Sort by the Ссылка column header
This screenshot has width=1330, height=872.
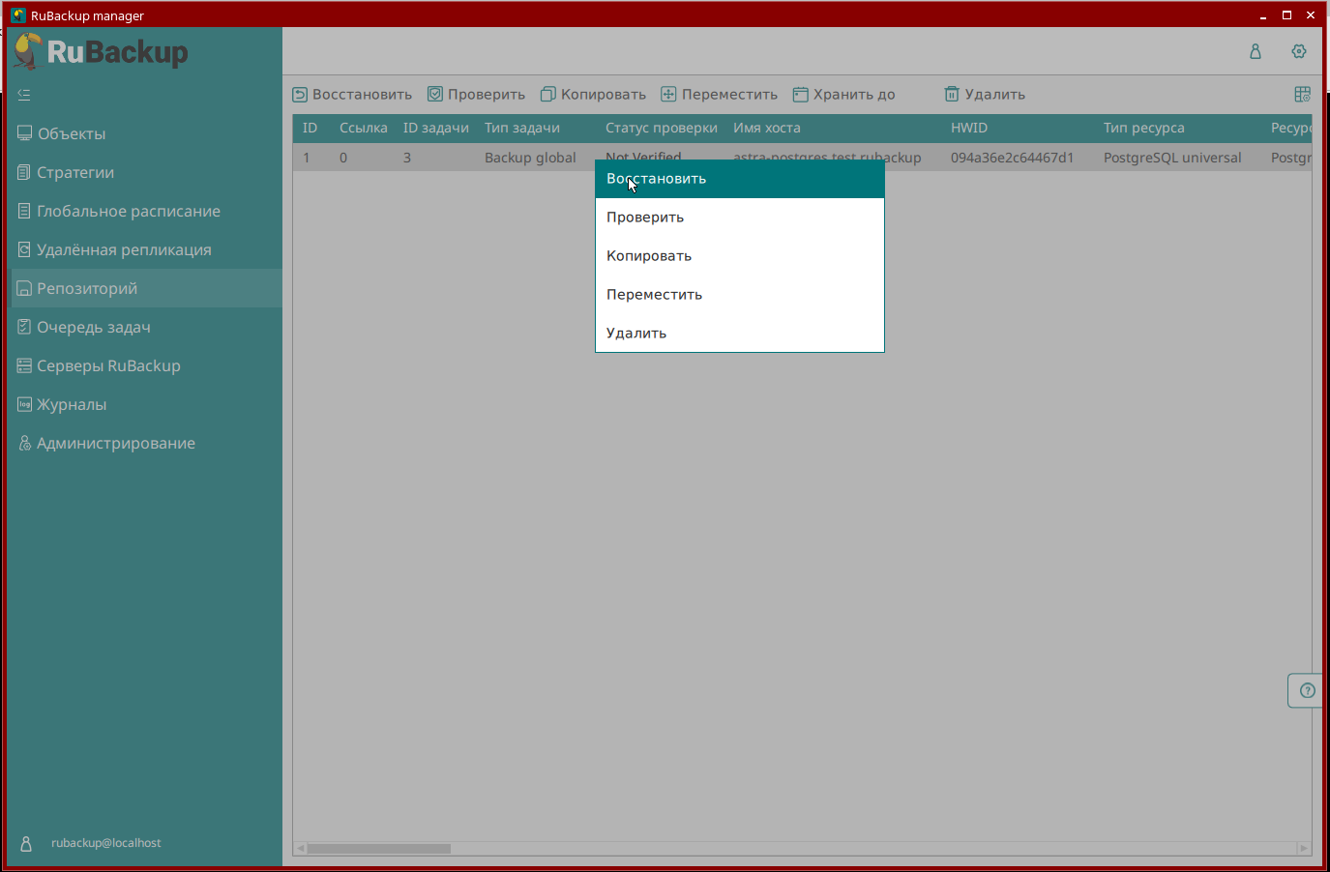point(363,128)
